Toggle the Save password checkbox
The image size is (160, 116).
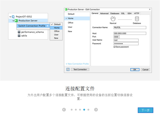[x=114, y=47]
